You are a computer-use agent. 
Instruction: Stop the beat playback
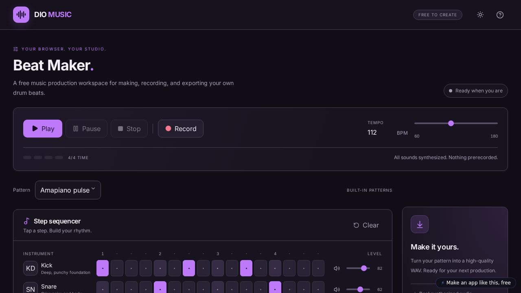pyautogui.click(x=129, y=129)
